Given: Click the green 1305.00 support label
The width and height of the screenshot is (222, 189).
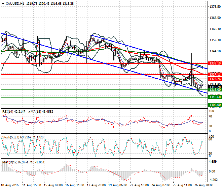Looking at the screenshot, I should (x=215, y=105).
